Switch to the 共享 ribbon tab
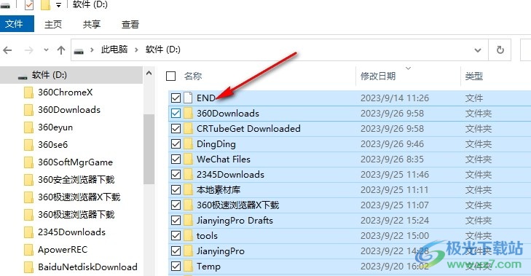The width and height of the screenshot is (531, 276). point(92,24)
